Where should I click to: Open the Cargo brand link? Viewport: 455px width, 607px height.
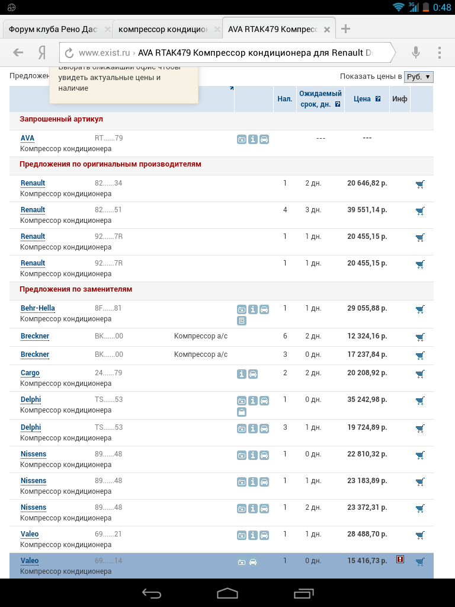pos(30,373)
